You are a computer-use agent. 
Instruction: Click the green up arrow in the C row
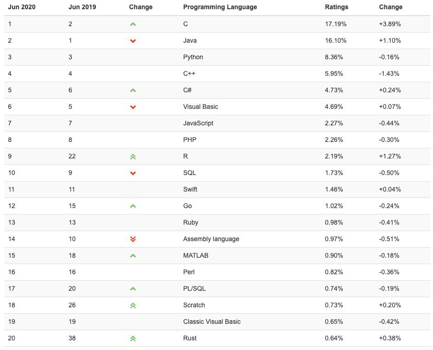(x=133, y=24)
